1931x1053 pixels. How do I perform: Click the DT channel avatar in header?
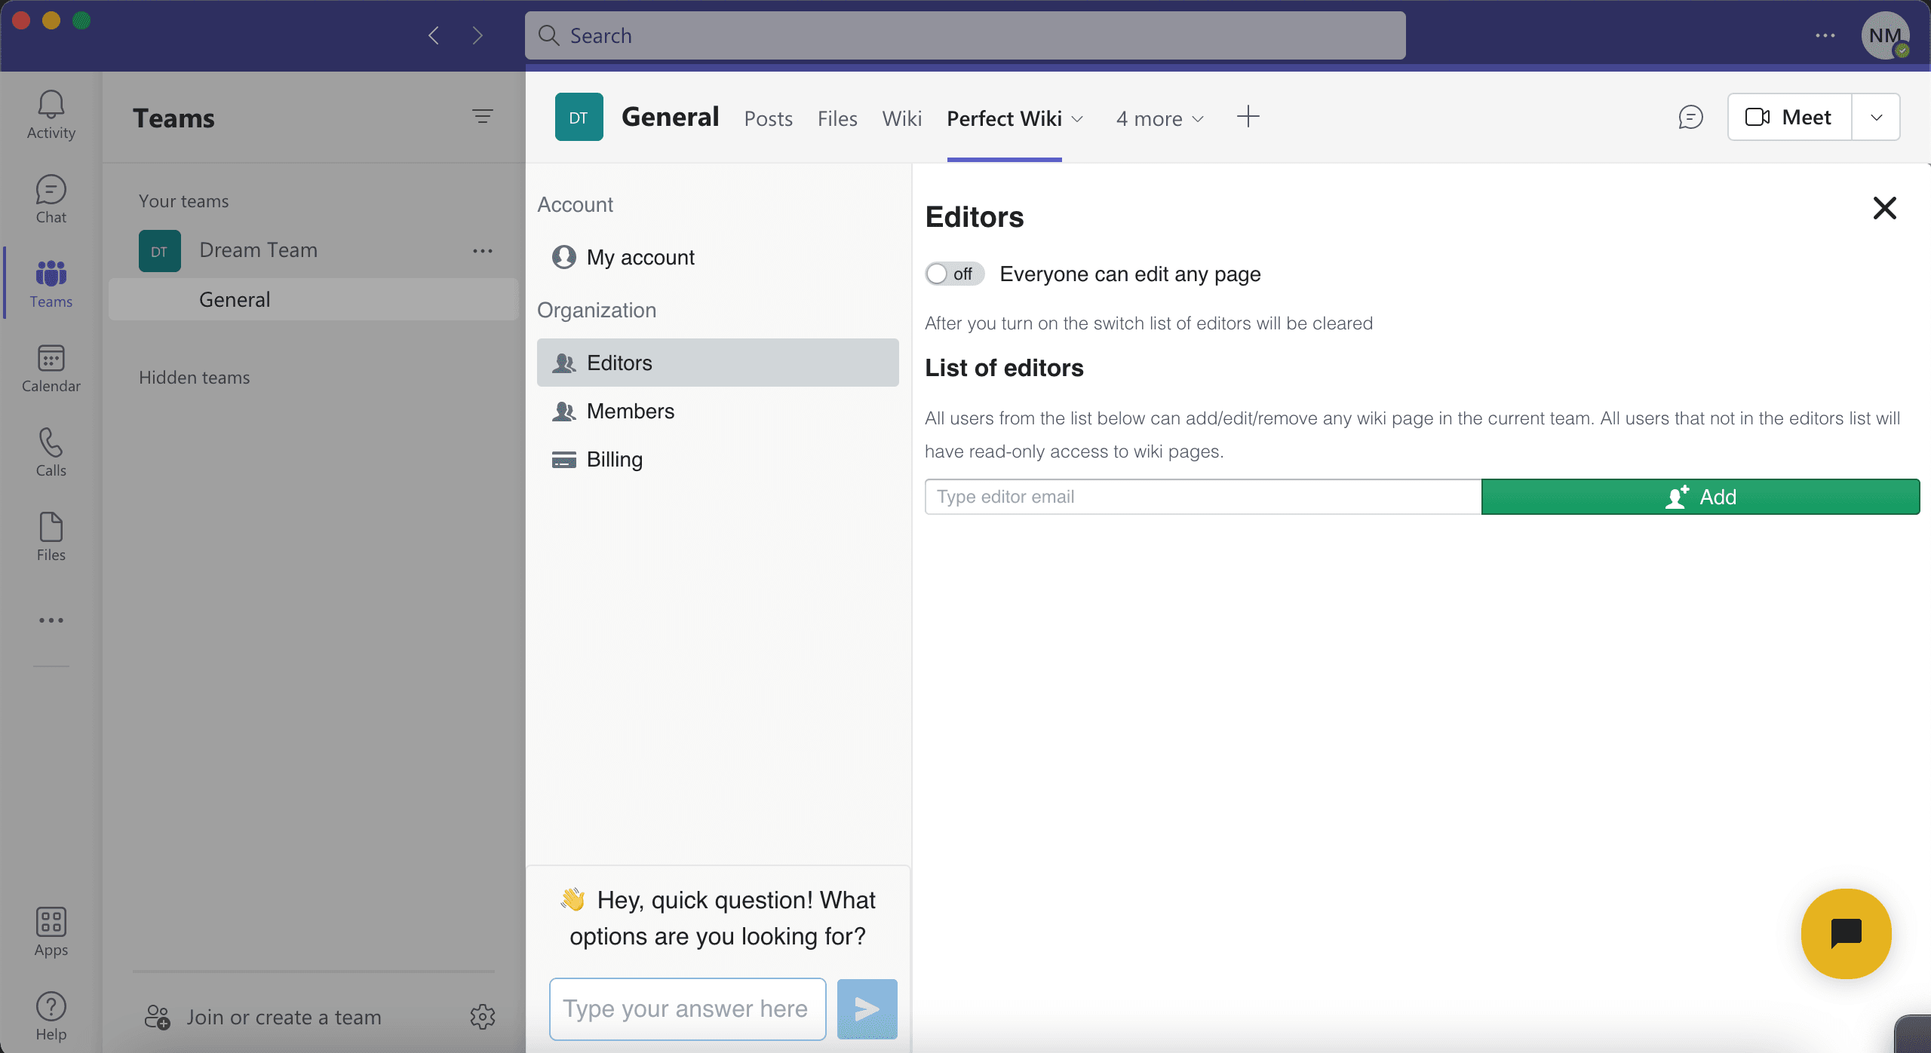(579, 117)
